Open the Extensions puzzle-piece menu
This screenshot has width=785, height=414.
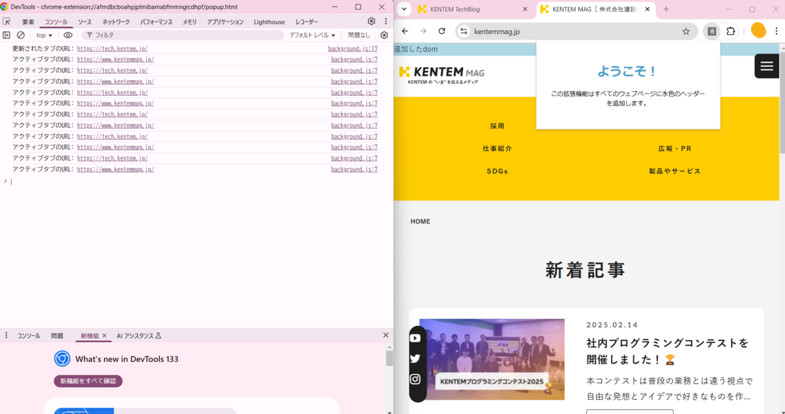click(731, 31)
